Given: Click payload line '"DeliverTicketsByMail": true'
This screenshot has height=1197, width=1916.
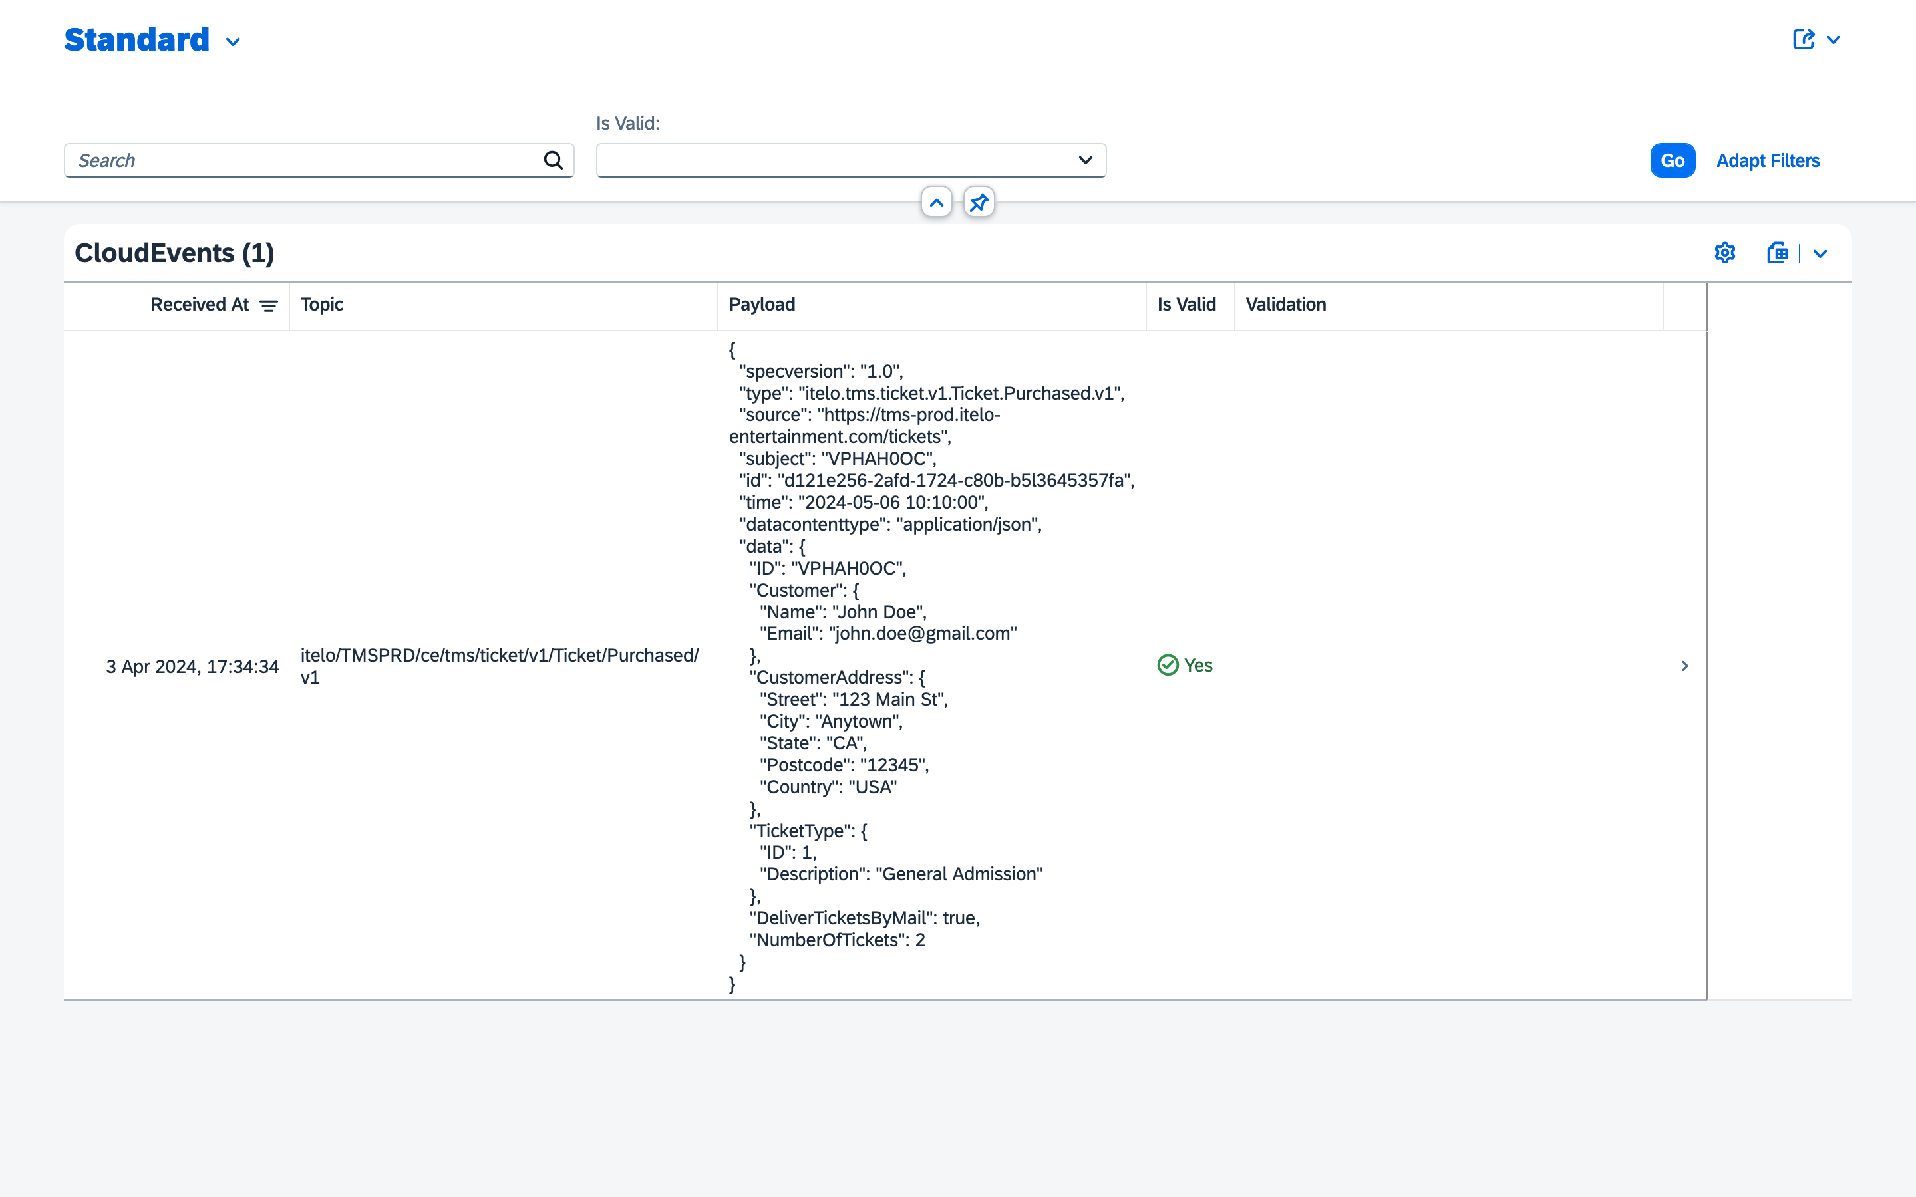Looking at the screenshot, I should pyautogui.click(x=866, y=918).
